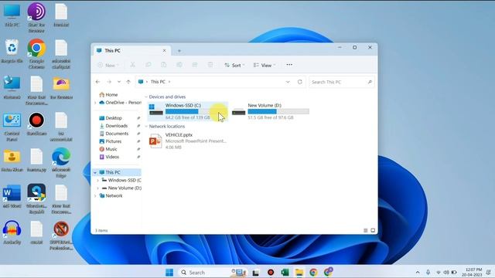The width and height of the screenshot is (495, 278).
Task: Click the Forward navigation arrow
Action: click(x=109, y=82)
